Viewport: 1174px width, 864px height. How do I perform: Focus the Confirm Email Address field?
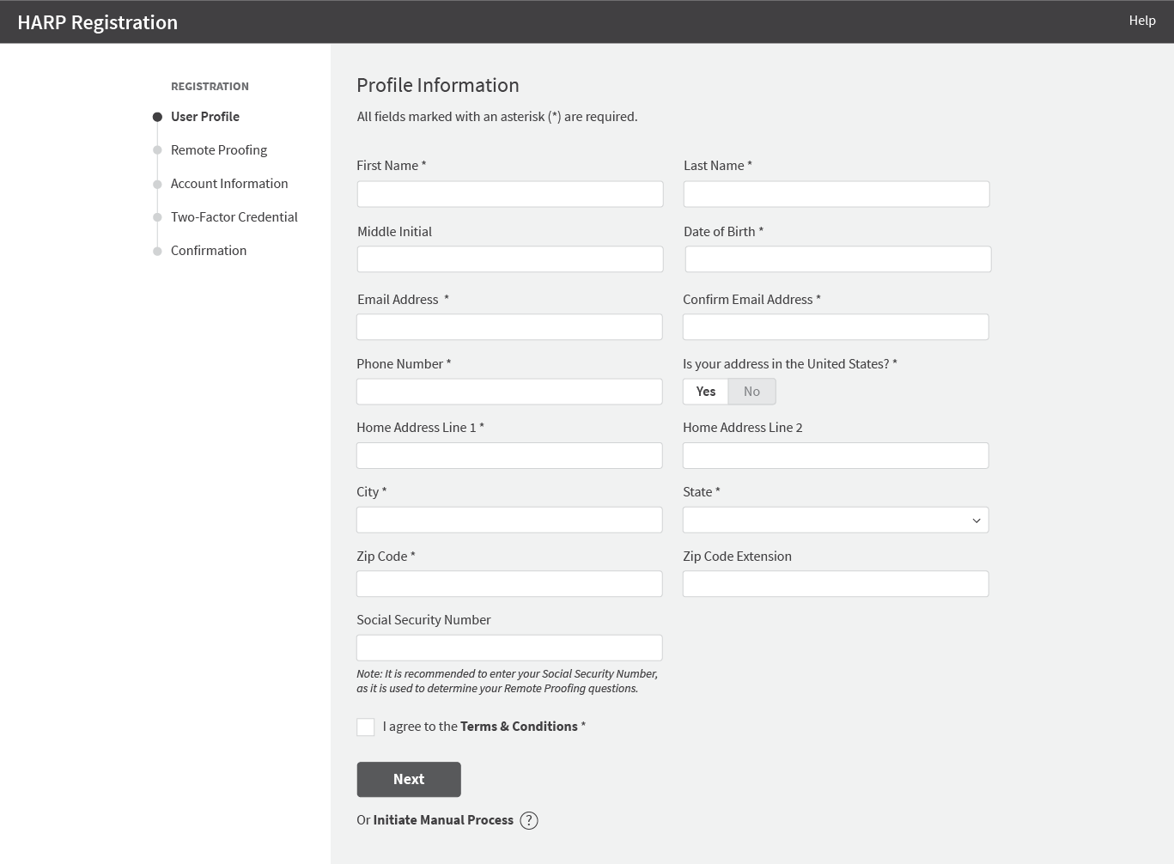(836, 327)
